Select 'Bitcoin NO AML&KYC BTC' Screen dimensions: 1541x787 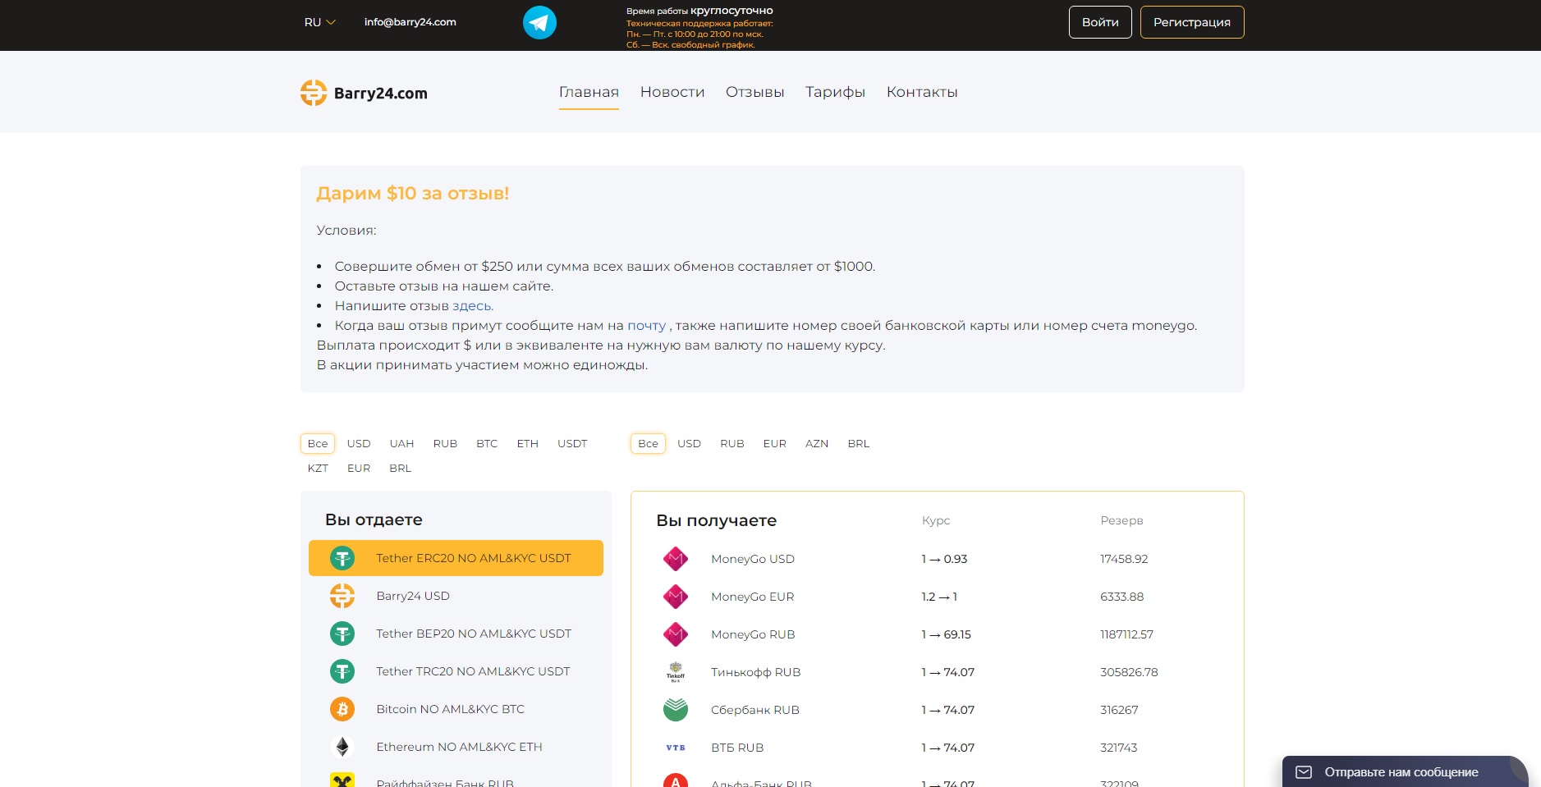tap(456, 709)
